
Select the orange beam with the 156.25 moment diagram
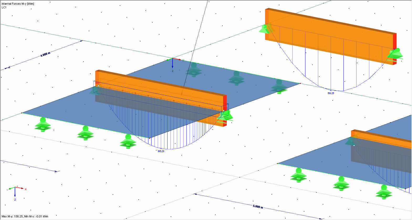point(331,37)
